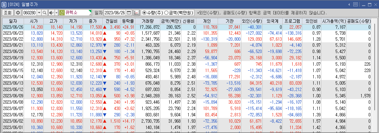
Task: Click the 외인비 column header
Action: (312, 21)
